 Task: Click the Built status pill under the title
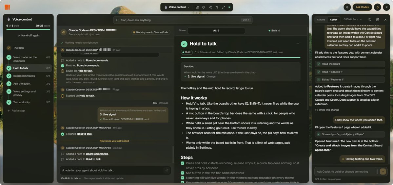click(x=187, y=52)
